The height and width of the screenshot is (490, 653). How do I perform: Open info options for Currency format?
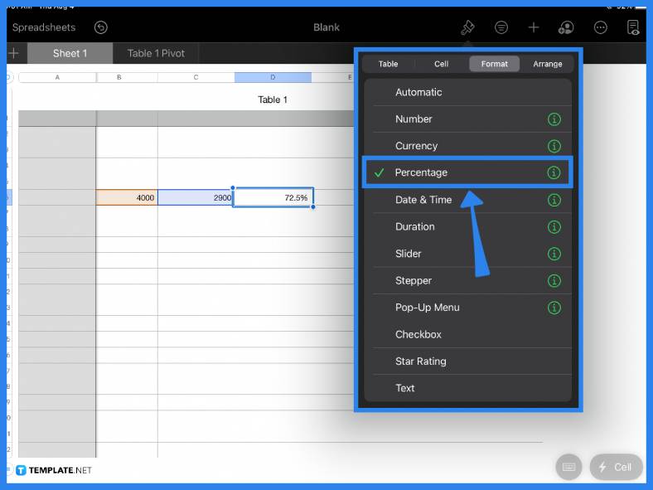554,146
